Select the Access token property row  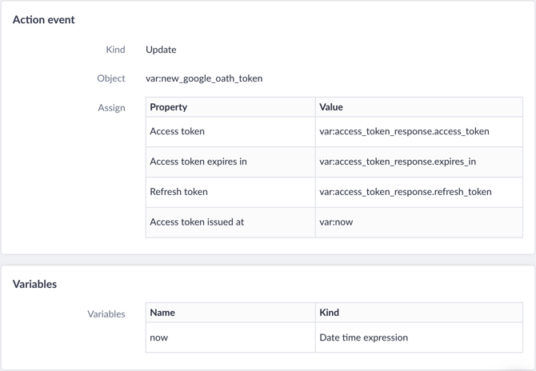pos(334,131)
